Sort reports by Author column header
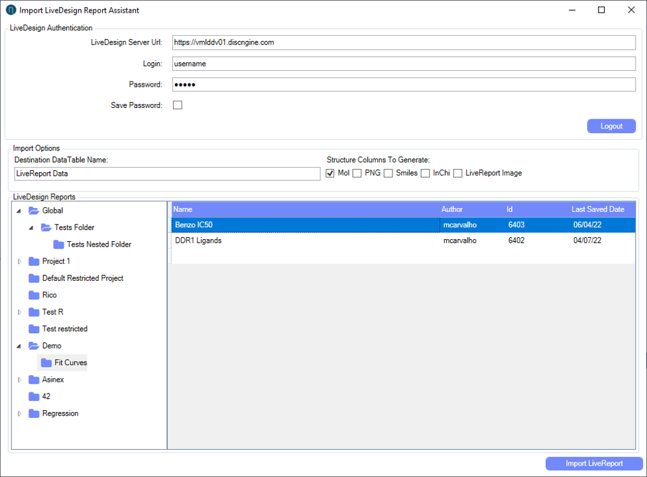 point(473,209)
